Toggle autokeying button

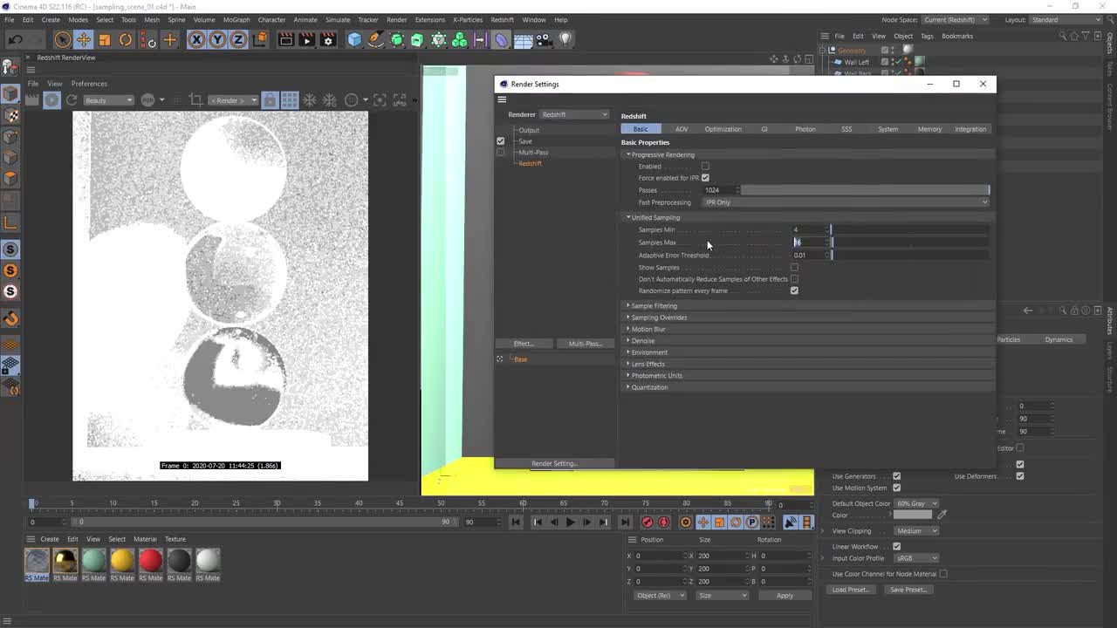click(x=664, y=522)
